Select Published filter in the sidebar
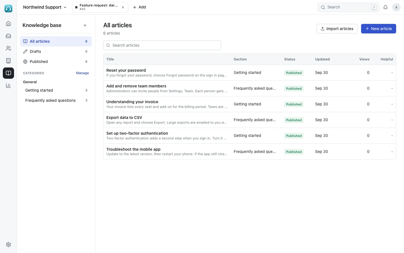Image resolution: width=404 pixels, height=253 pixels. 56,62
